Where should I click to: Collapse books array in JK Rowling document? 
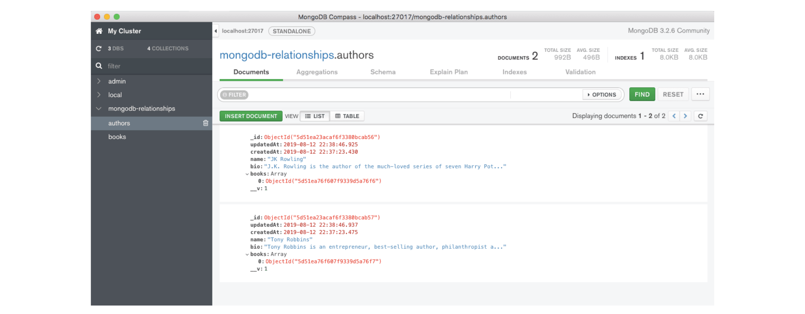pos(247,174)
